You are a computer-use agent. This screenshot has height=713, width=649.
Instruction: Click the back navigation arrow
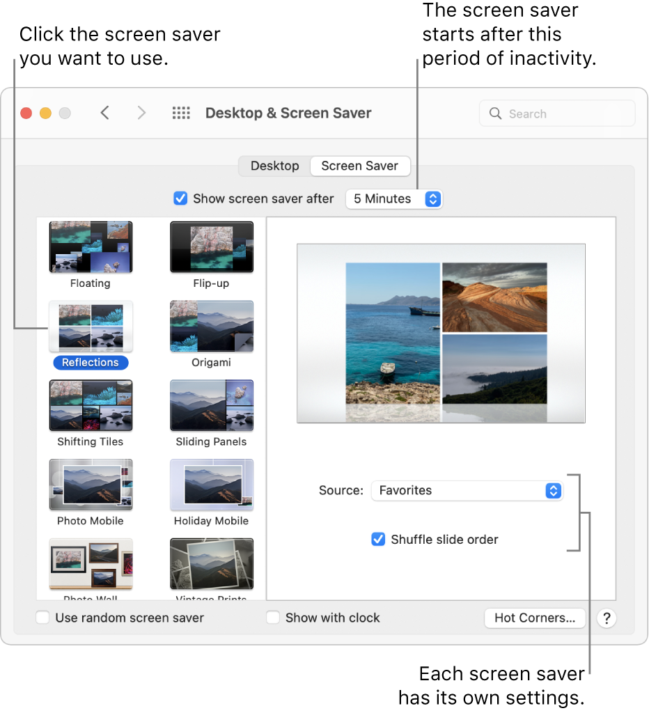[x=104, y=113]
